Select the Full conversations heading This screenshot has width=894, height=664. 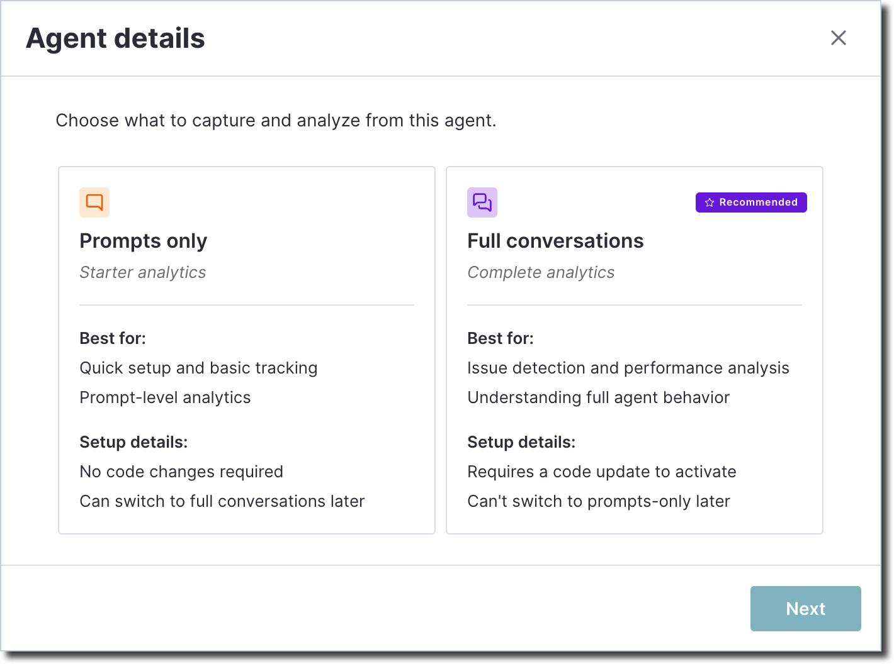[555, 241]
